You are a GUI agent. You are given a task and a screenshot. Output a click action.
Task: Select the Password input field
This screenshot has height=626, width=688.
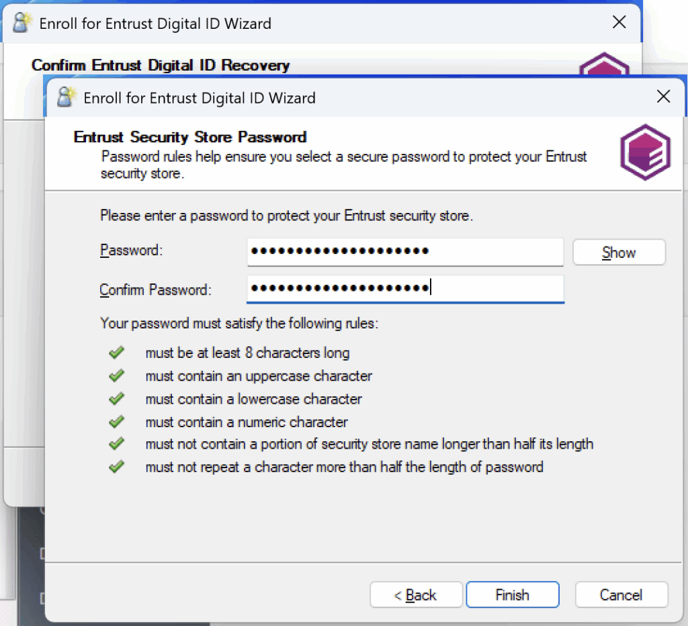tap(403, 252)
